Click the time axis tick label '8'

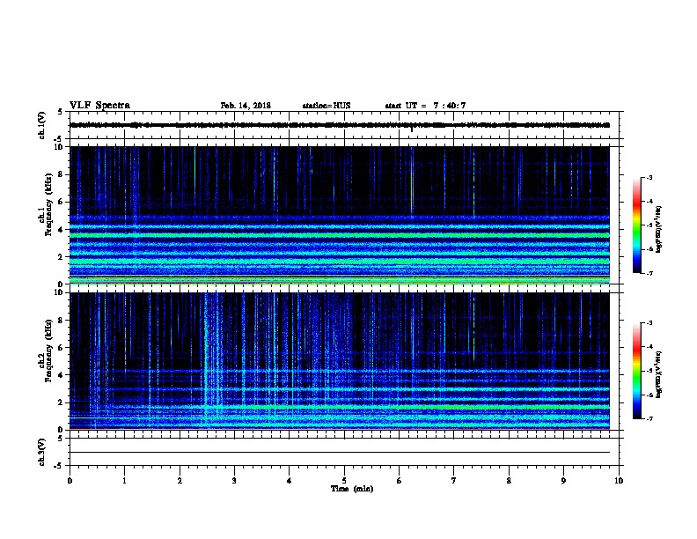[509, 480]
